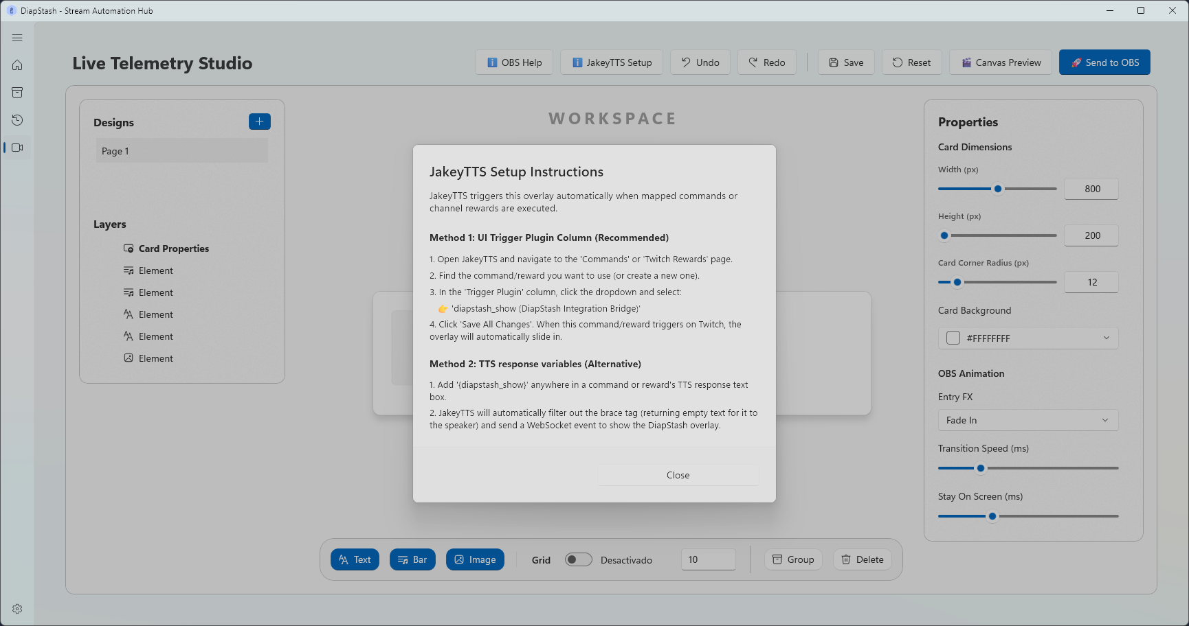Delete the selected element
This screenshot has width=1189, height=626.
tap(863, 559)
